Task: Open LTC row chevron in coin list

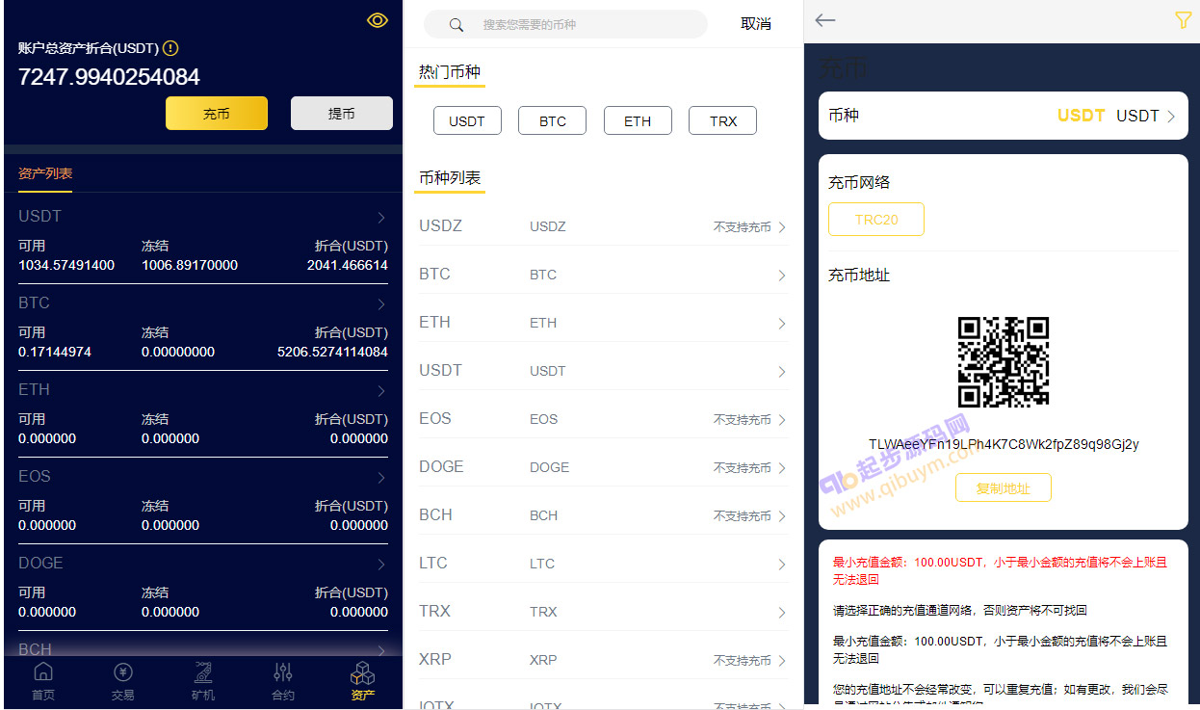Action: [x=782, y=565]
